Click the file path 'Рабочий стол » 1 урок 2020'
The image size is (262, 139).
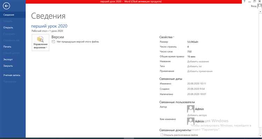[47, 31]
